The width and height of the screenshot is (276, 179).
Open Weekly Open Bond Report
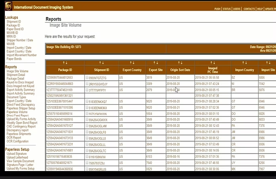click(22, 123)
